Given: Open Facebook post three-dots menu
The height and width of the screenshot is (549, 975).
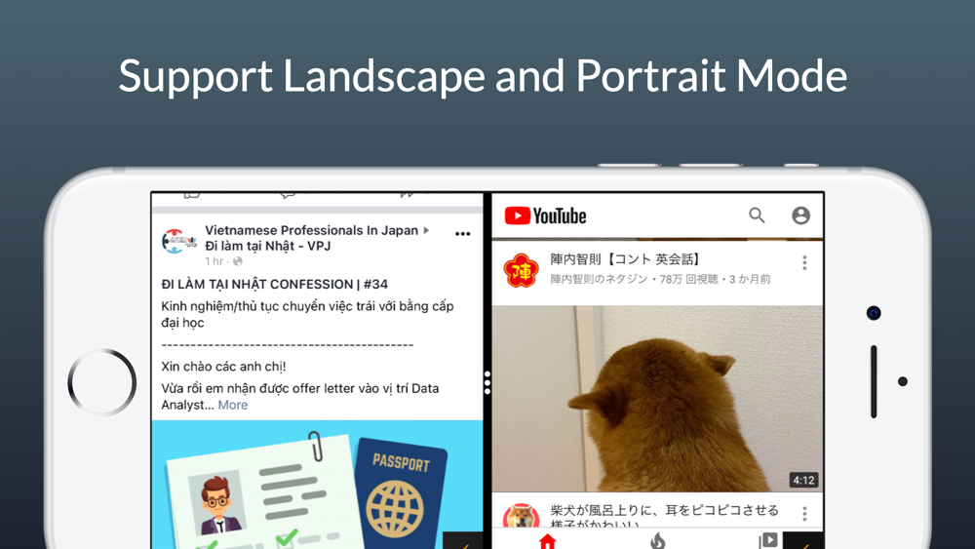Looking at the screenshot, I should [x=462, y=234].
